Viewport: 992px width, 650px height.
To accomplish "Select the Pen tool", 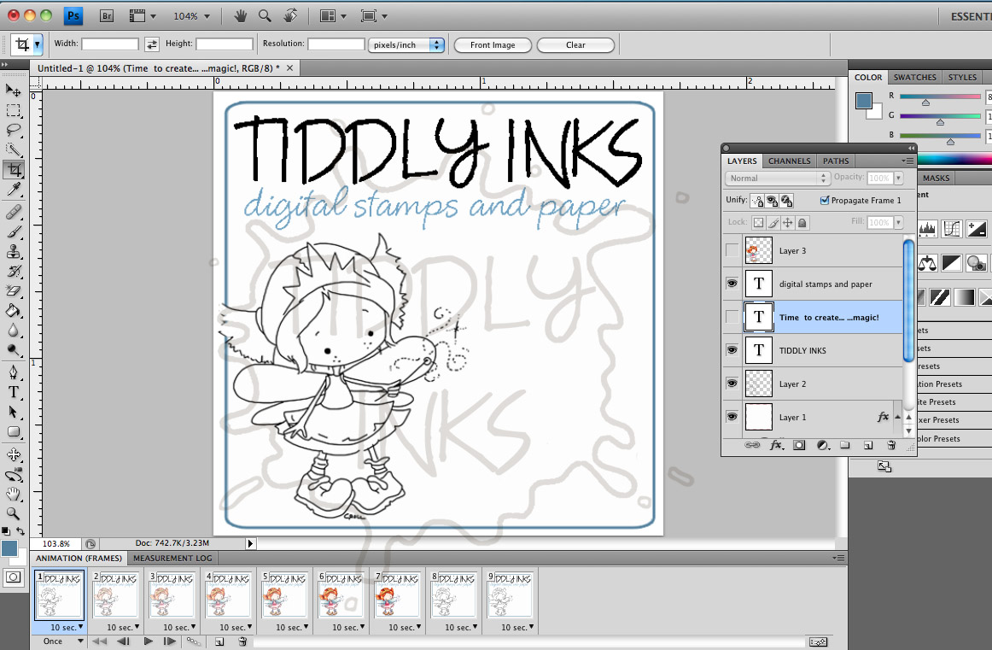I will pyautogui.click(x=14, y=372).
